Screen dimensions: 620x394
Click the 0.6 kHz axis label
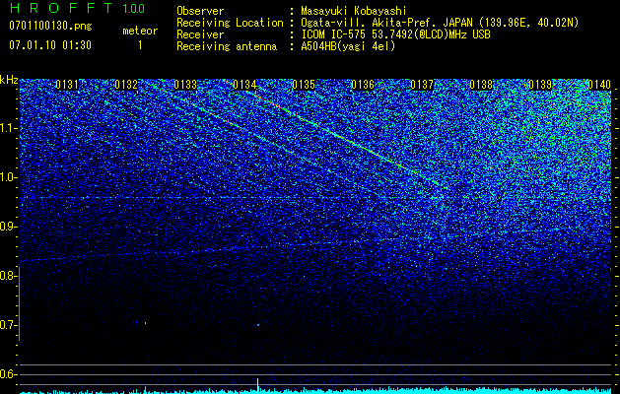coord(8,374)
